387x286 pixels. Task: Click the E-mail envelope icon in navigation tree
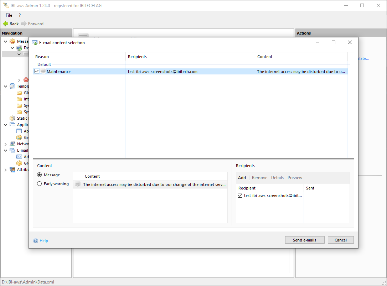click(13, 150)
